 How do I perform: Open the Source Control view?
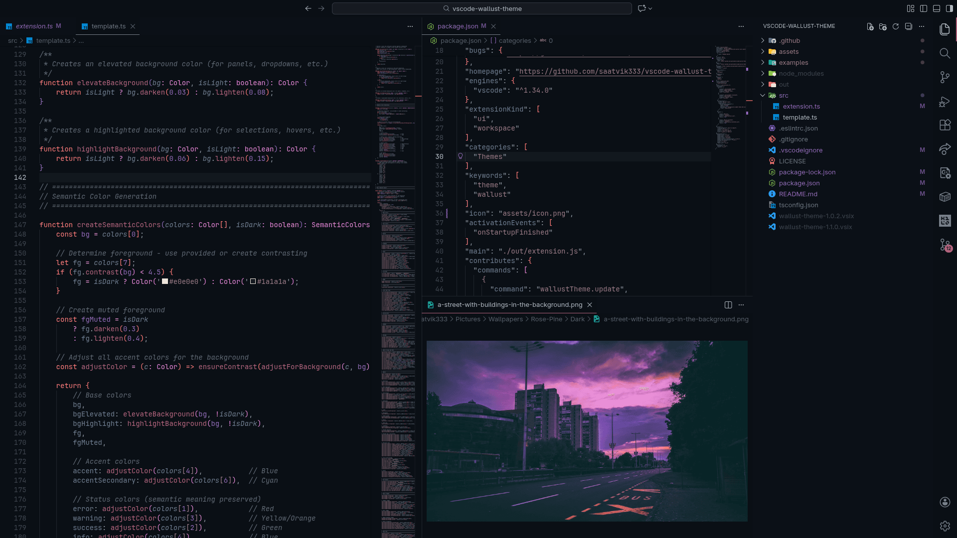(945, 77)
